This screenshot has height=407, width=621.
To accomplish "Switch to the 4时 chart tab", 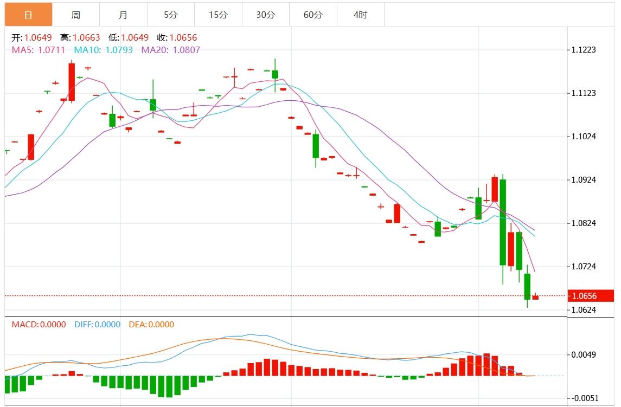I will point(360,15).
